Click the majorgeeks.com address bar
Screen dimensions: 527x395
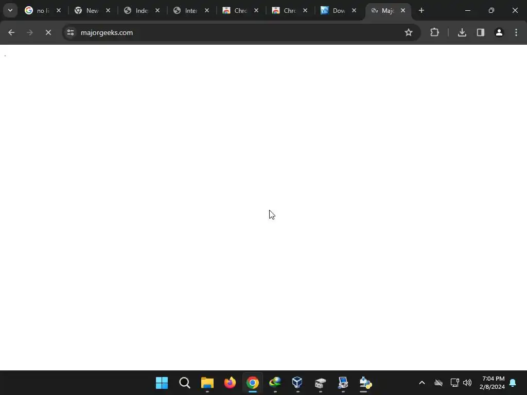235,32
